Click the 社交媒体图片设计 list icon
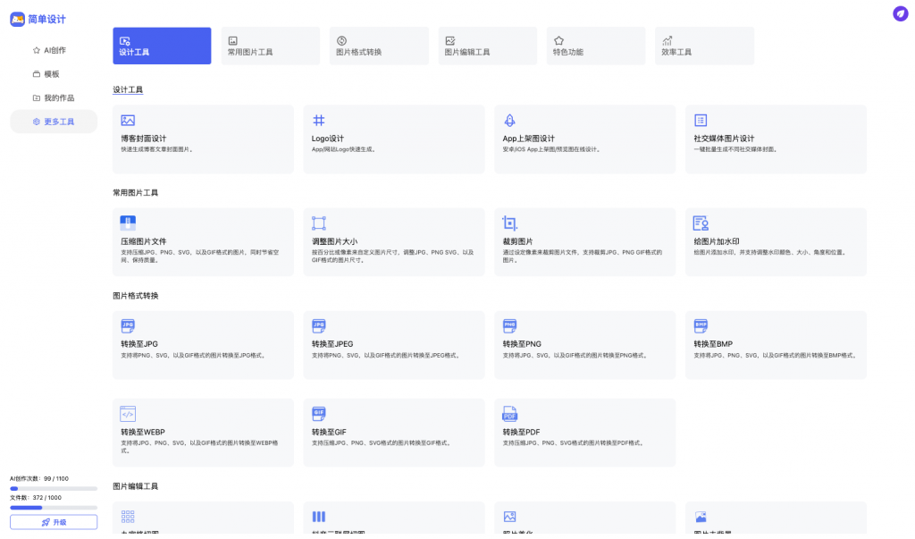915x539 pixels. (x=701, y=121)
